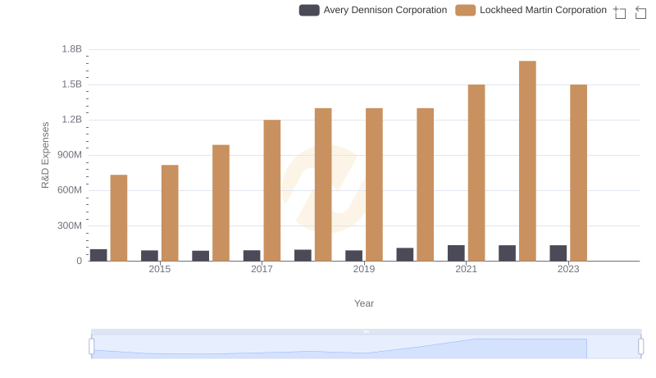Click the Avery Dennison bar for 2016
The image size is (656, 378).
coord(201,256)
